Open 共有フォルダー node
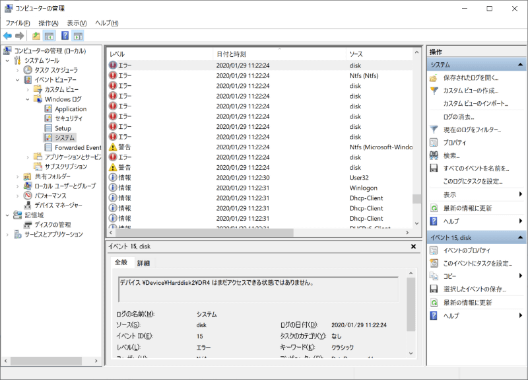 [x=52, y=176]
